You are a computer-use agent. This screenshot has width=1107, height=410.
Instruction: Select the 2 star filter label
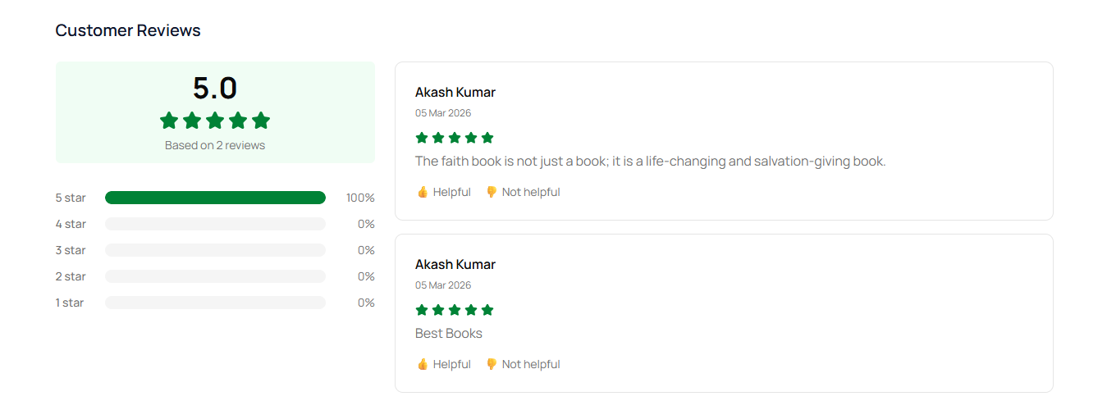71,276
